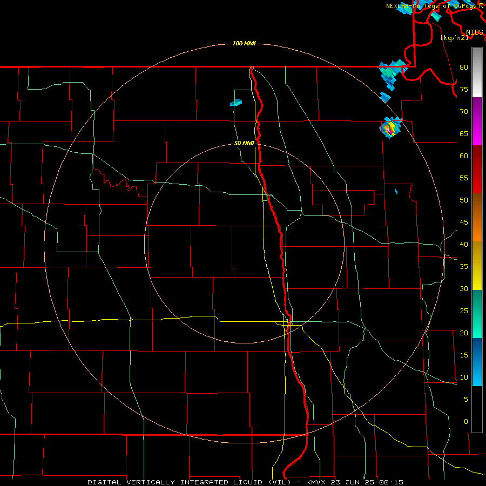Image resolution: width=486 pixels, height=486 pixels.
Task: Click the 60 value on the color scale
Action: point(464,156)
